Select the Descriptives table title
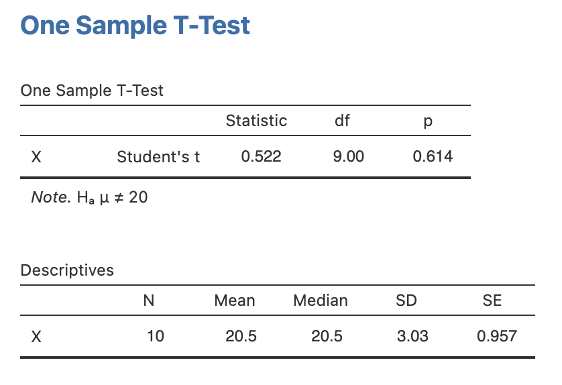The width and height of the screenshot is (562, 385). [x=67, y=270]
